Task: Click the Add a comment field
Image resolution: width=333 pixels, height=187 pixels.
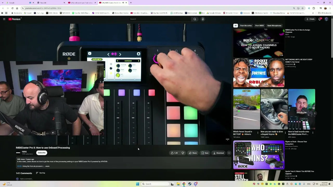Action: click(x=26, y=179)
